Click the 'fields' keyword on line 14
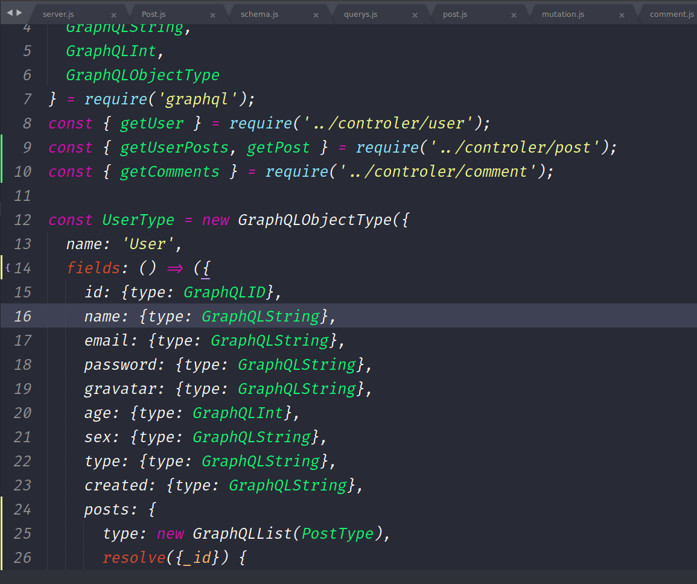697x584 pixels. (x=94, y=267)
